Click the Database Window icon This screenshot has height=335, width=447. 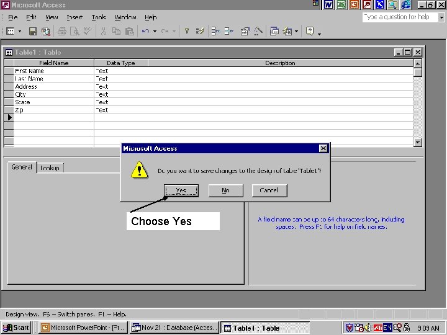point(274,31)
